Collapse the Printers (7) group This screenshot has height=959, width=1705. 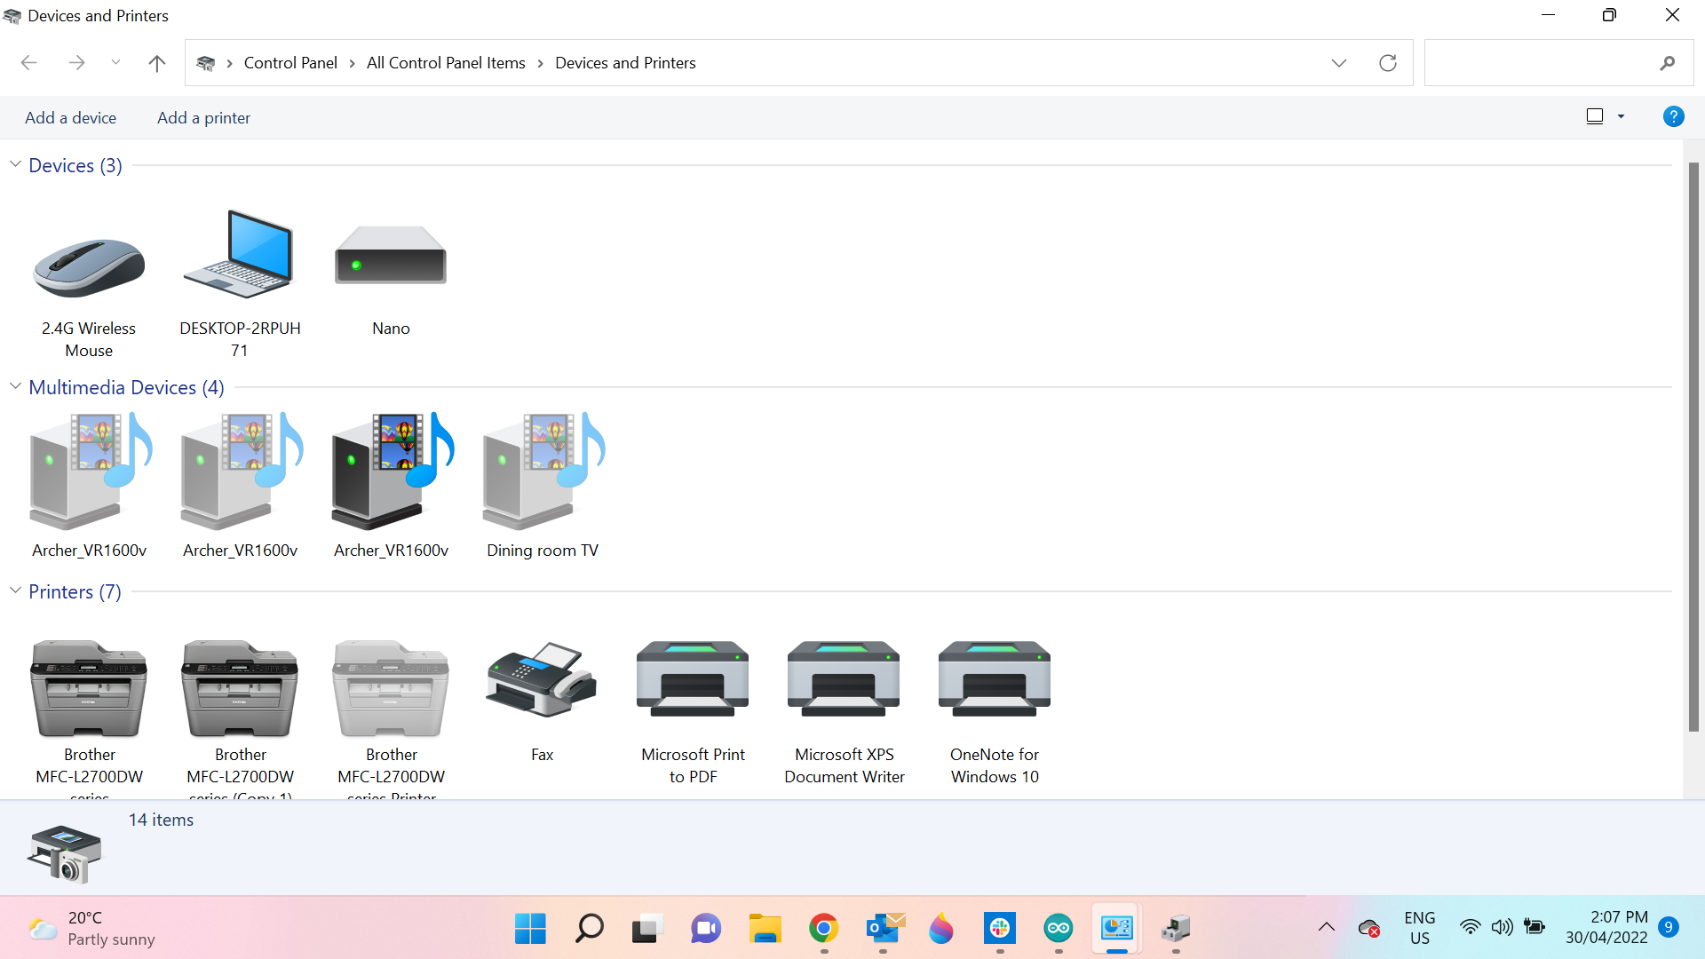click(15, 591)
